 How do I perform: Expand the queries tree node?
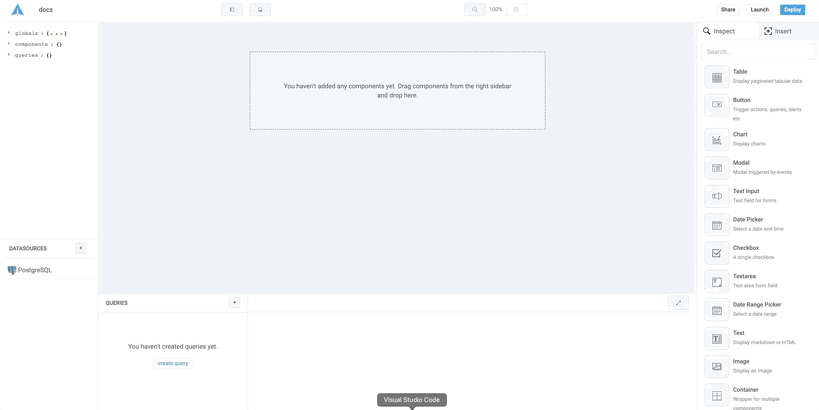tap(9, 55)
